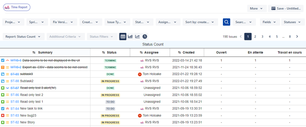Click the story type icon for ST-82
Viewport: 306px width, 127px height.
tap(3, 122)
